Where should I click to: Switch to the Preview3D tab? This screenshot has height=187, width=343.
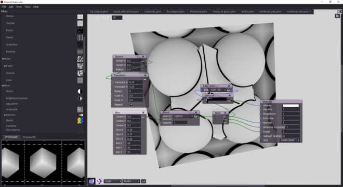point(29,137)
